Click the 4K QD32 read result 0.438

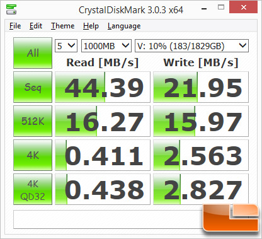coord(103,189)
